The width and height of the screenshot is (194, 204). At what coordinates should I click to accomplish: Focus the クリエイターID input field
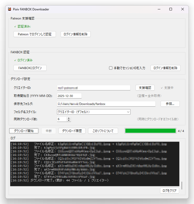[94, 88]
